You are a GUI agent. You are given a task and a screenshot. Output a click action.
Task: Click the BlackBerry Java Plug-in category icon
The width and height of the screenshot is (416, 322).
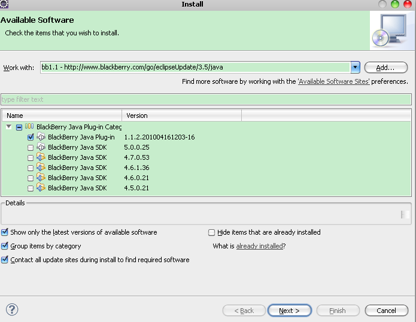pos(29,126)
